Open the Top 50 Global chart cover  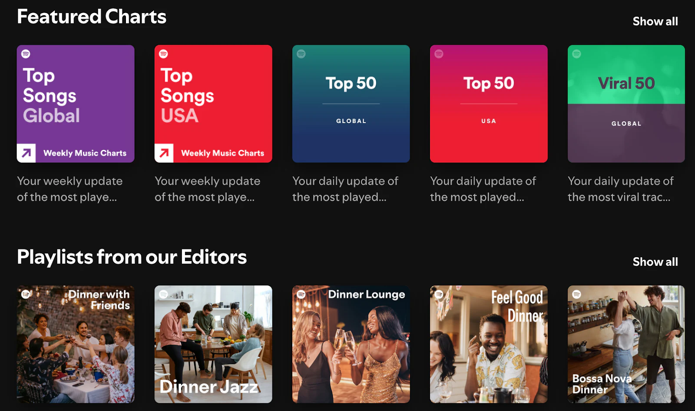point(351,104)
